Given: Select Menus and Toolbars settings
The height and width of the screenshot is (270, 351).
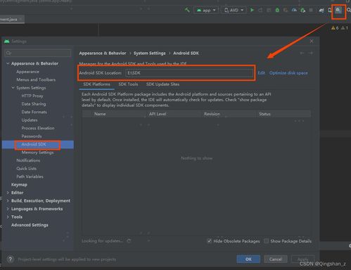Looking at the screenshot, I should pyautogui.click(x=36, y=79).
